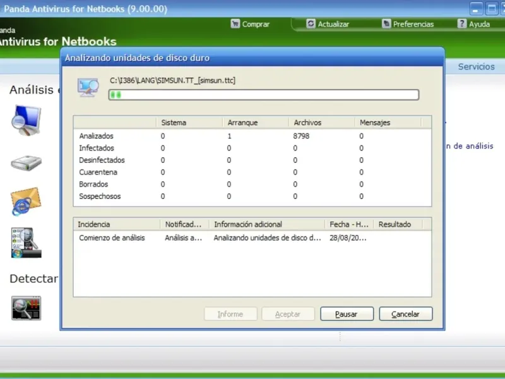Pause the scan with Pausar button
Screen dimensions: 505x379
coord(347,314)
